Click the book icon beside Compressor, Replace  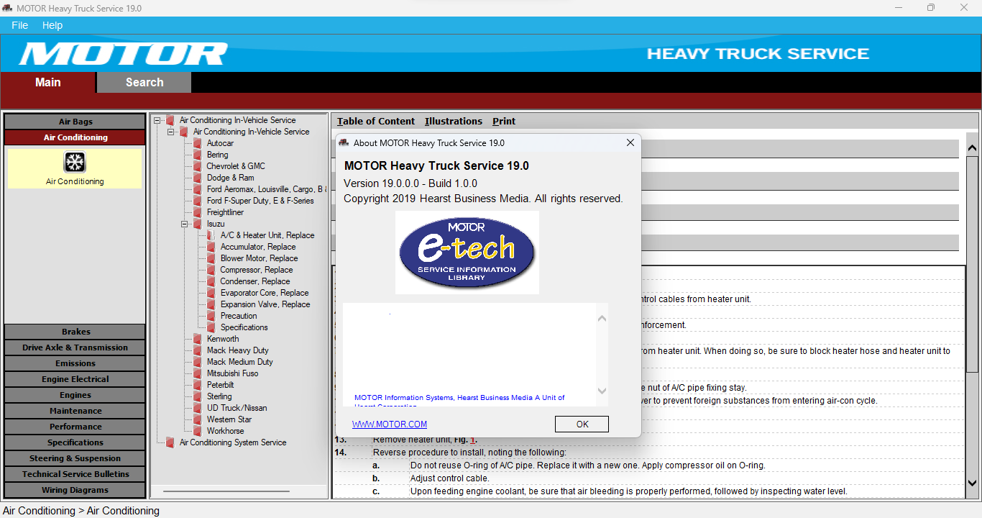point(211,270)
